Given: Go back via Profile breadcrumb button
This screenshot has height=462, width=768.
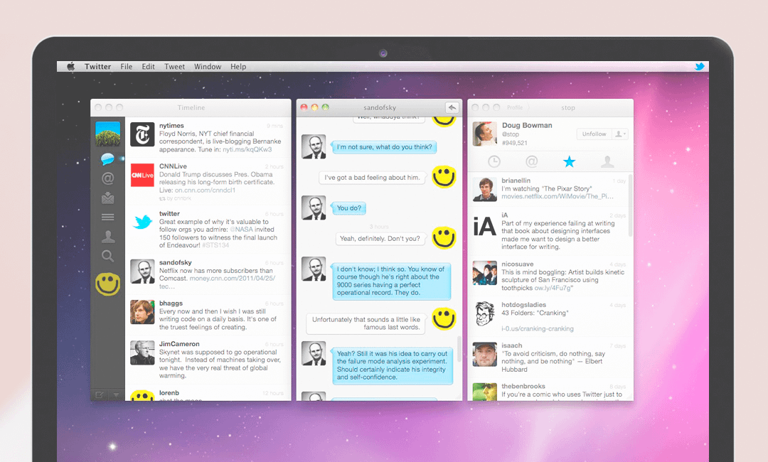Looking at the screenshot, I should click(x=515, y=107).
